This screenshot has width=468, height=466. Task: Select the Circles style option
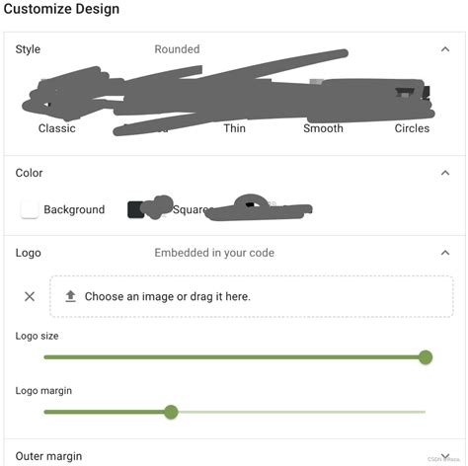click(x=412, y=128)
